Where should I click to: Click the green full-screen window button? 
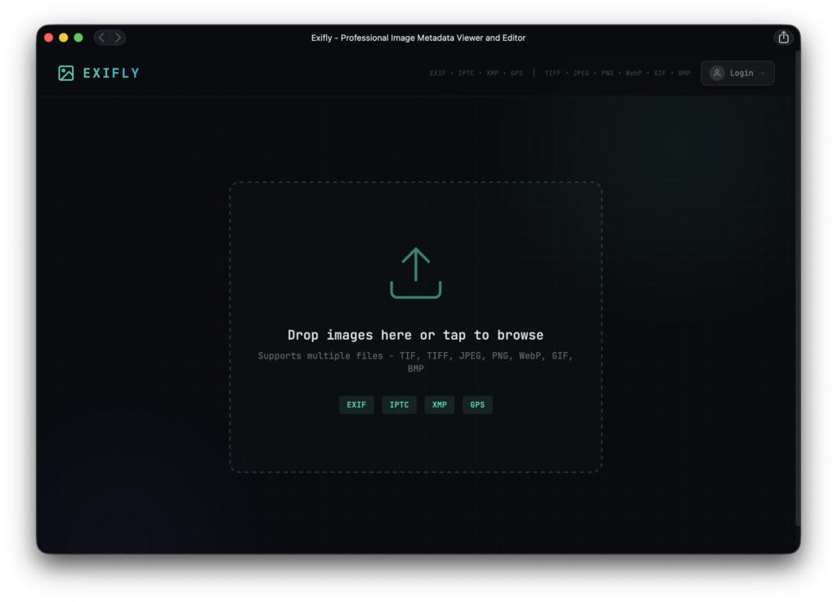click(x=78, y=38)
